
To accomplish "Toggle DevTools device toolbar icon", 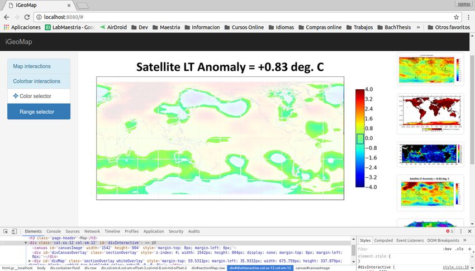I will click(x=14, y=231).
